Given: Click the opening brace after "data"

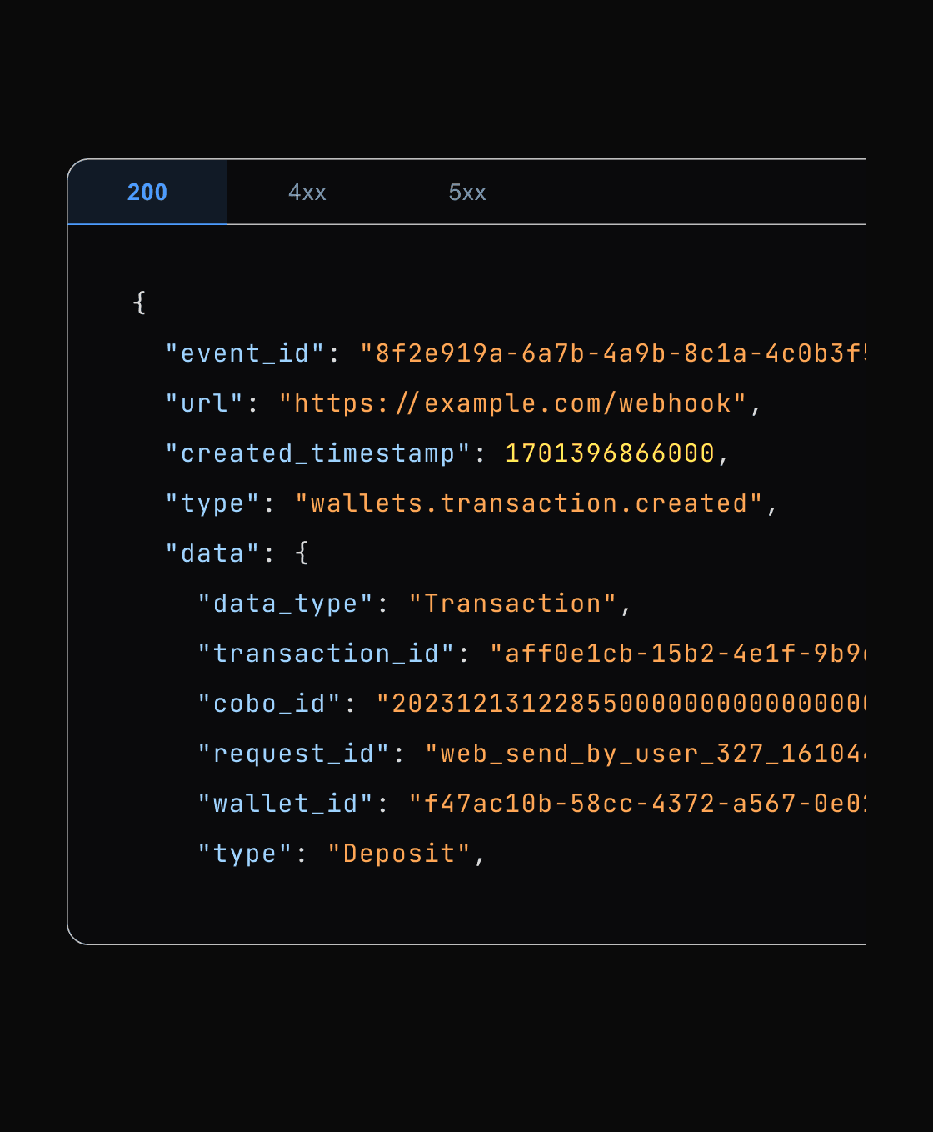Looking at the screenshot, I should click(302, 553).
